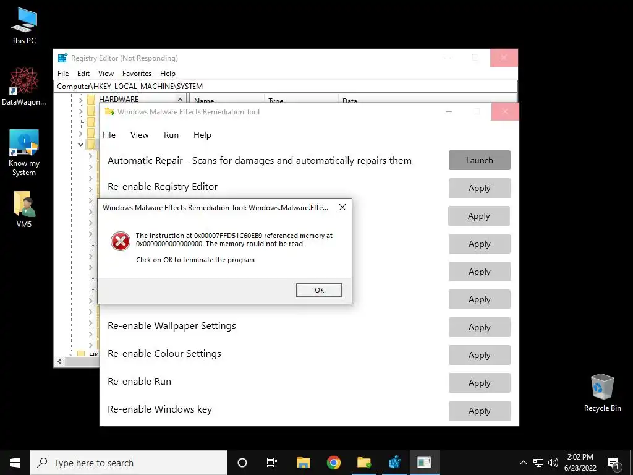
Task: Open View menu in Registry Editor
Action: point(106,73)
